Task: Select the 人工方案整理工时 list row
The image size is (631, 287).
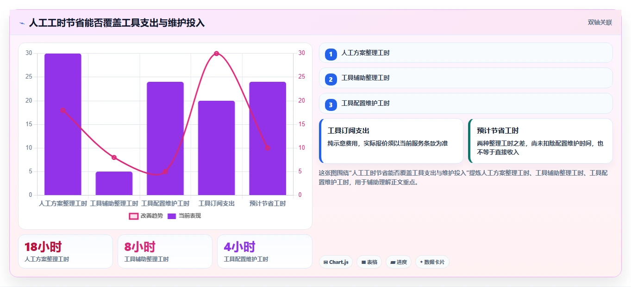Action: 466,53
